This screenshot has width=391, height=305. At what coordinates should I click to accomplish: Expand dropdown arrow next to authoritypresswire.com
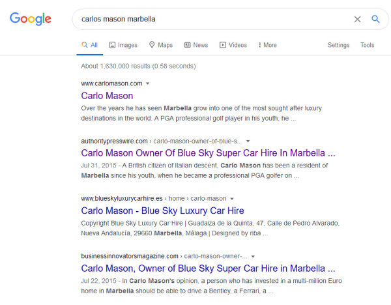[248, 141]
